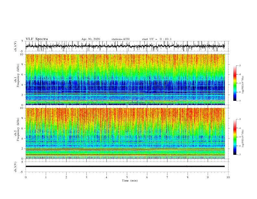Image resolution: width=257 pixels, height=199 pixels.
Task: Click the log(PSD) label of the ch.1 colorbar
Action: point(243,85)
